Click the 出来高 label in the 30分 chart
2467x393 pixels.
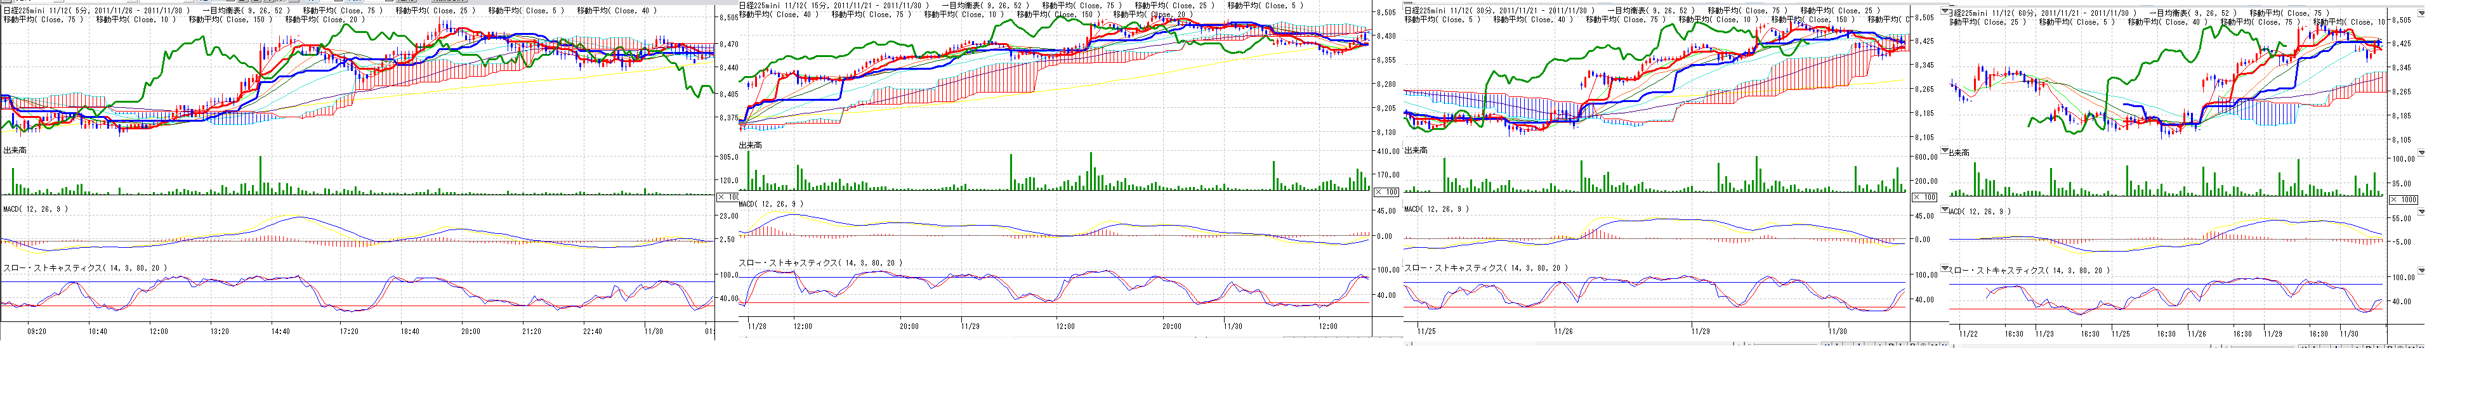coord(1416,150)
